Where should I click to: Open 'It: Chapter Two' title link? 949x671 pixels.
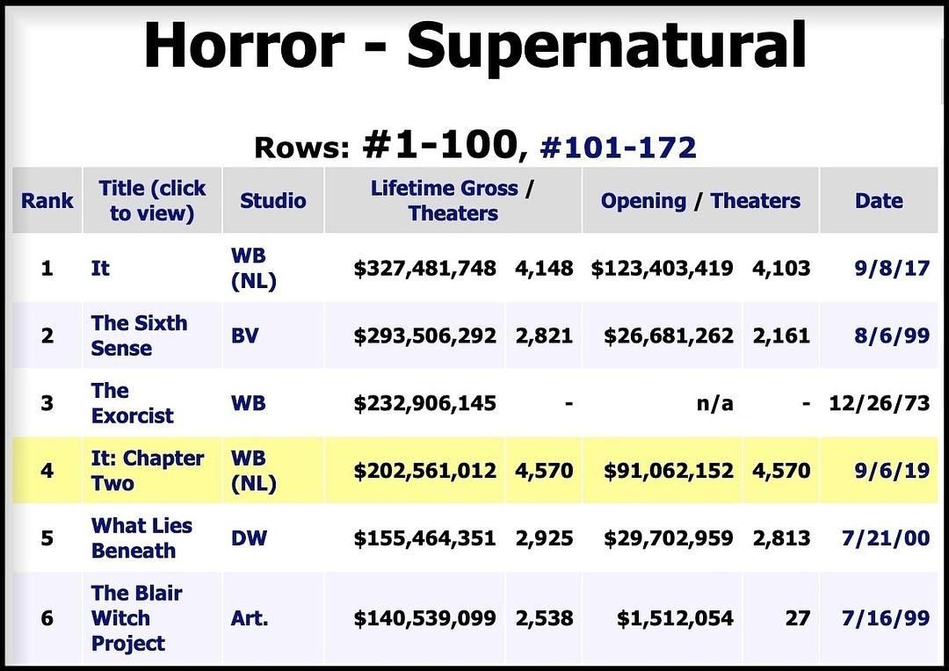147,471
